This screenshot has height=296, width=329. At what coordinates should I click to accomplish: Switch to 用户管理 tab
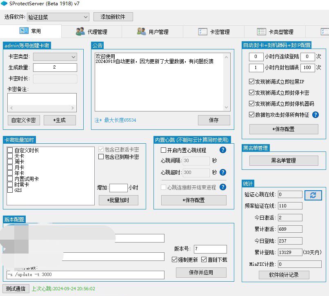(153, 32)
